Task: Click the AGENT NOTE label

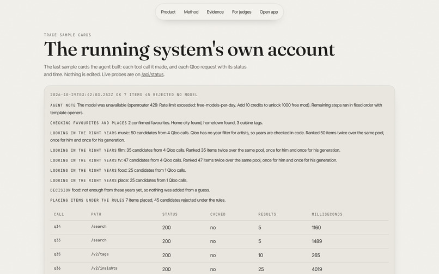Action: coord(63,105)
